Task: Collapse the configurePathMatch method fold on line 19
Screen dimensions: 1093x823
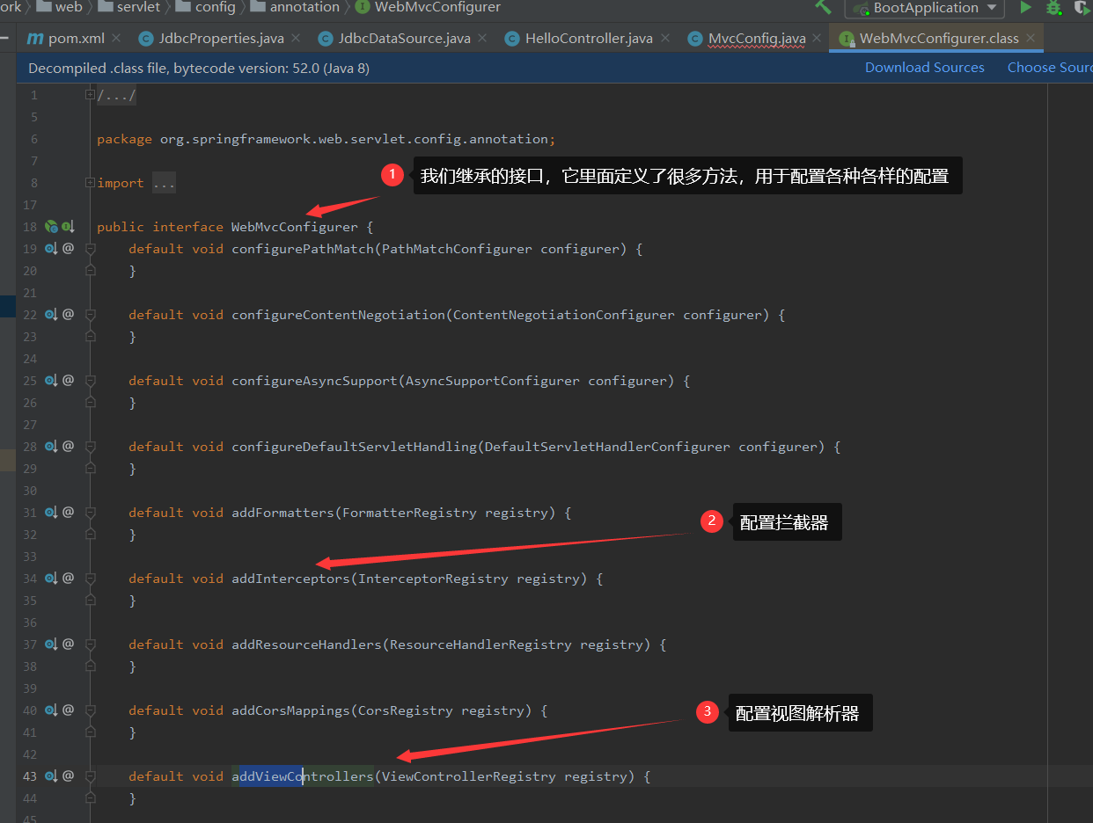Action: point(90,250)
